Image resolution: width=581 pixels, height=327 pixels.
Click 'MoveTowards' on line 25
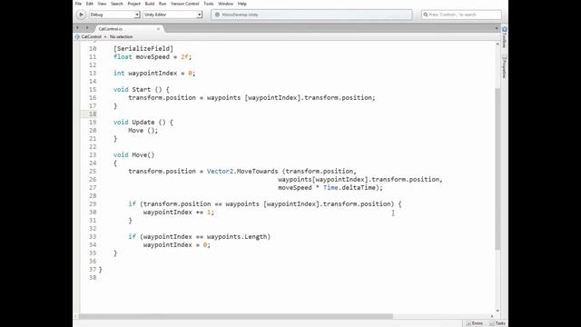tap(257, 171)
